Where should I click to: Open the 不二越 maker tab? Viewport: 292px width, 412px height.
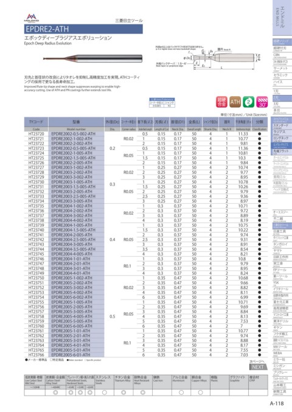point(282,220)
